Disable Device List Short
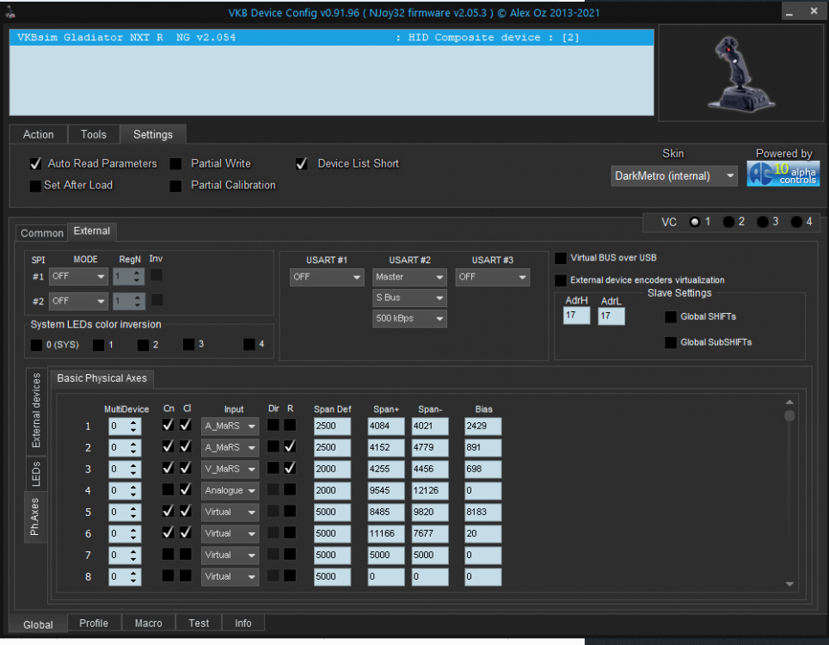Viewport: 829px width, 645px height. click(x=301, y=163)
